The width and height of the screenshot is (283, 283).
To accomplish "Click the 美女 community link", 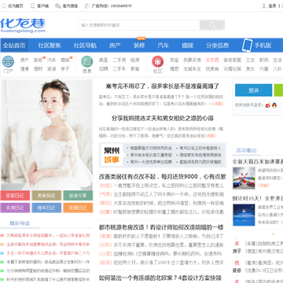I will click(250, 69).
